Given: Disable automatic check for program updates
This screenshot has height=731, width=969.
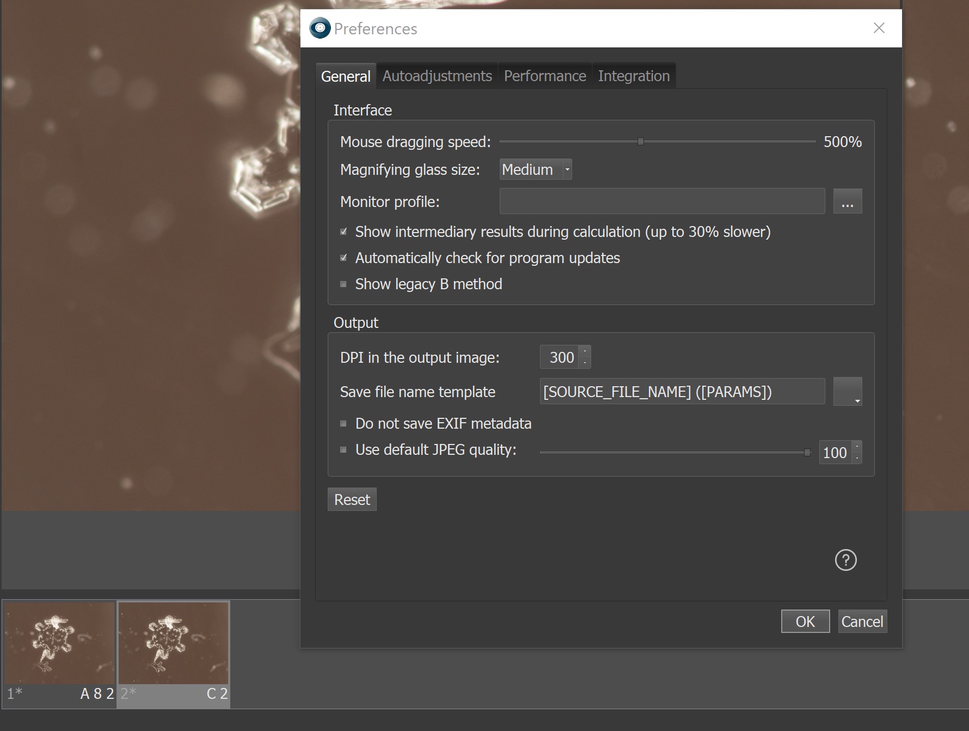Looking at the screenshot, I should tap(344, 258).
